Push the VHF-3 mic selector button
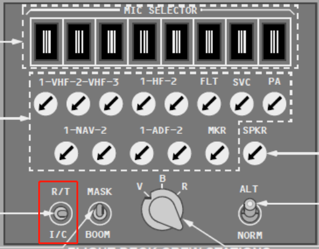The image size is (319, 249). tap(112, 42)
